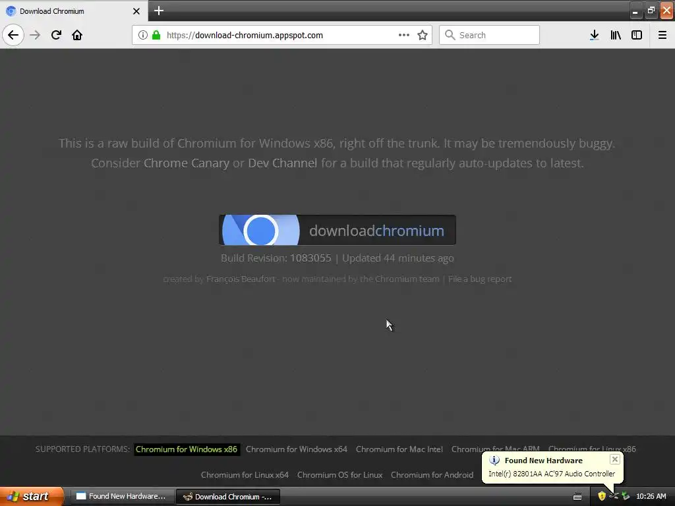Open a new tab with the plus
This screenshot has height=506, width=675.
pos(159,11)
